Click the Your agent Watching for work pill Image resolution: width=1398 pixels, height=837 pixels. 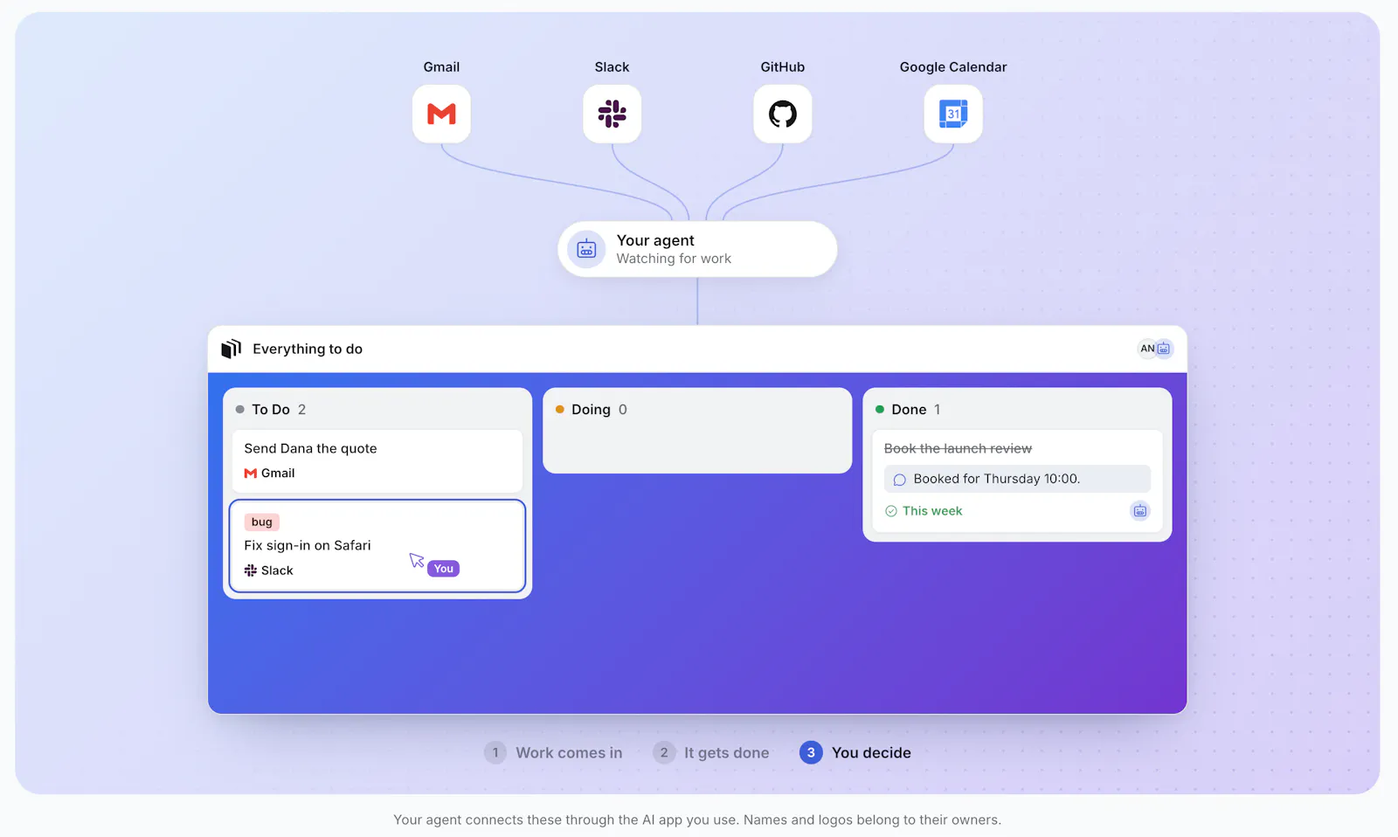(x=697, y=249)
